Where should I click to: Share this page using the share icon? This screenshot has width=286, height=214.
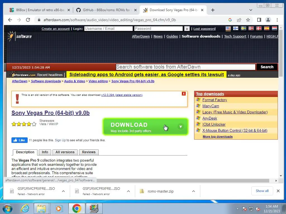(x=239, y=20)
